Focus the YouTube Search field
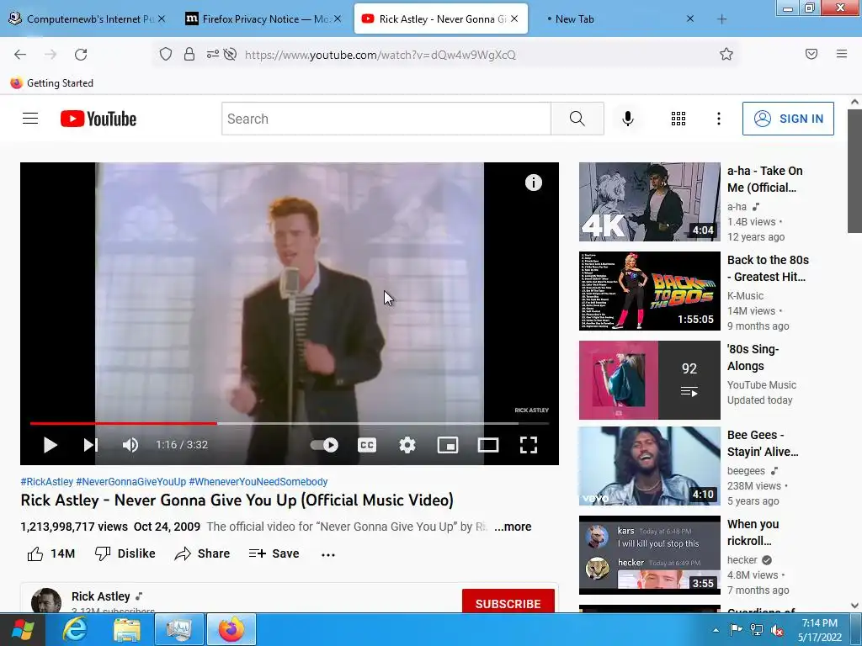This screenshot has width=862, height=646. 386,119
